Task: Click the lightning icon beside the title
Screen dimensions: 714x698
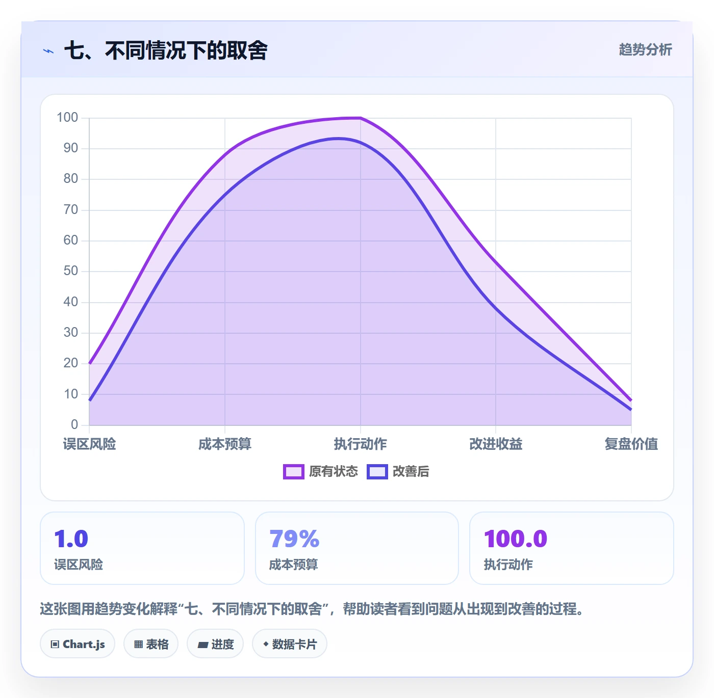Action: [48, 51]
